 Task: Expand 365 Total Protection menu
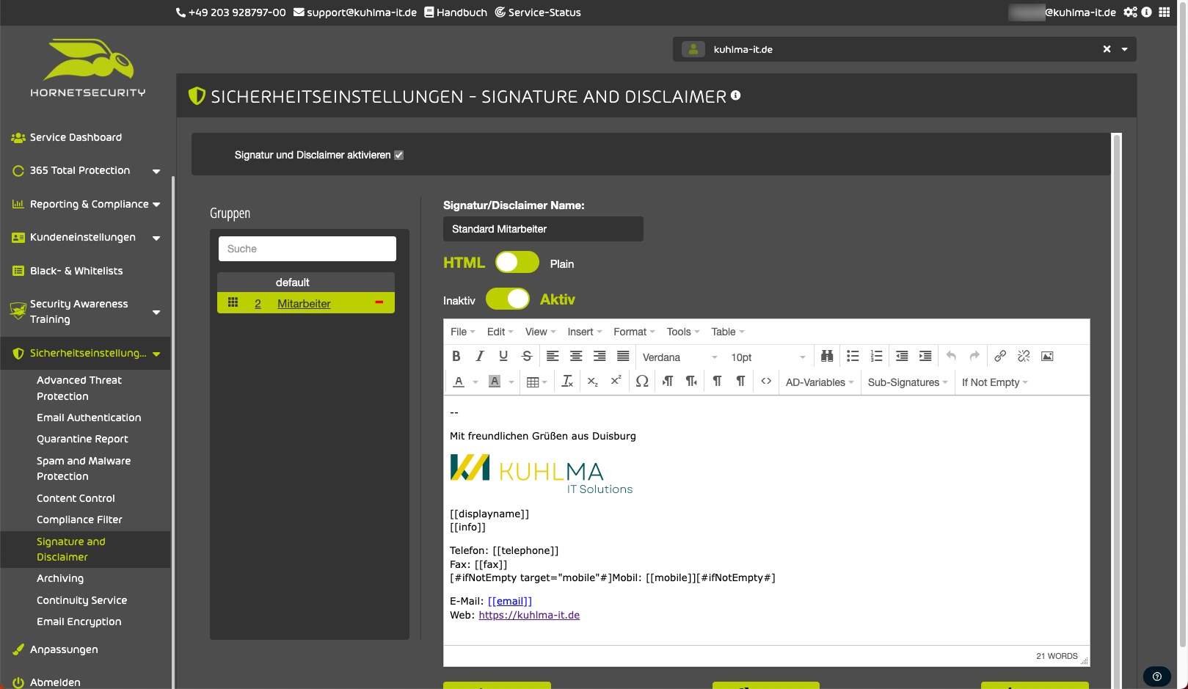pyautogui.click(x=156, y=171)
